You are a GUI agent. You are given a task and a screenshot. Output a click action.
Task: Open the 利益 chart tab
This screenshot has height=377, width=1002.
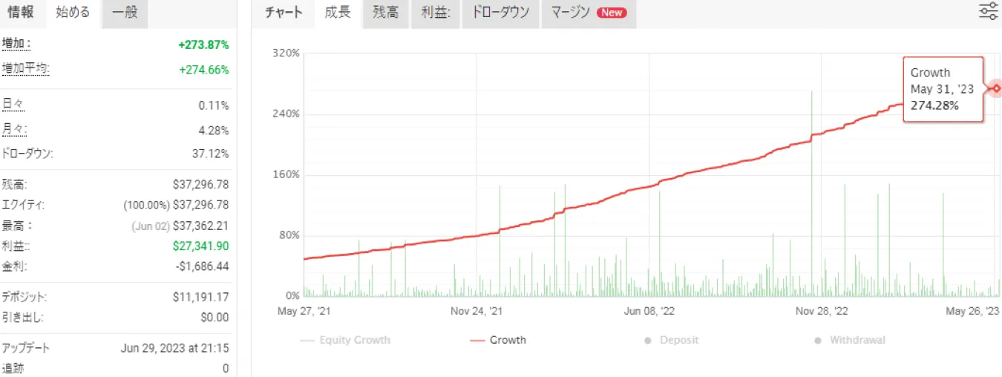pyautogui.click(x=433, y=13)
